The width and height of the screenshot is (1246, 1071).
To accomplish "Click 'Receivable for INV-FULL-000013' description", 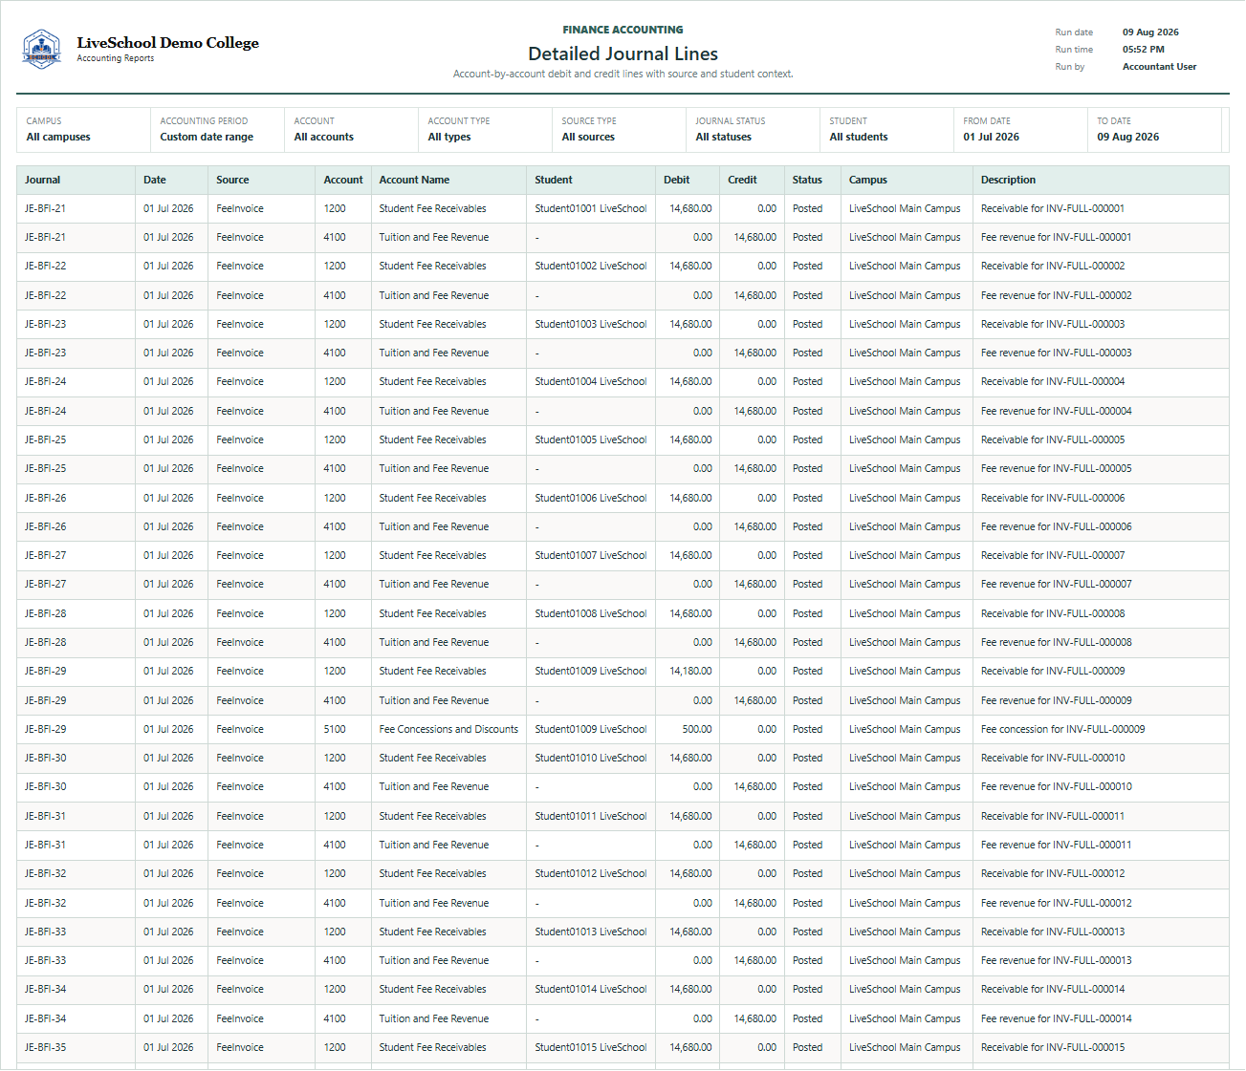I will pos(1053,932).
